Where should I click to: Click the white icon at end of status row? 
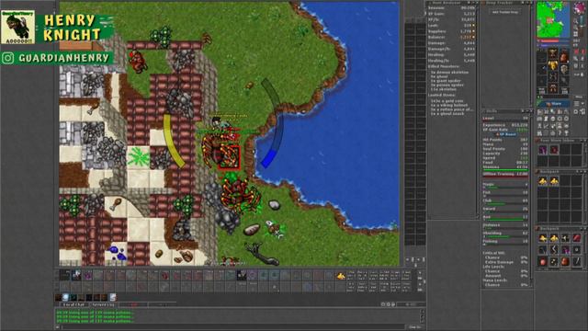tap(113, 298)
